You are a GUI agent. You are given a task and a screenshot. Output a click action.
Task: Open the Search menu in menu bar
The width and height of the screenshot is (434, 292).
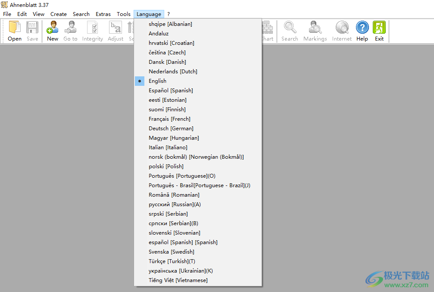pos(81,14)
